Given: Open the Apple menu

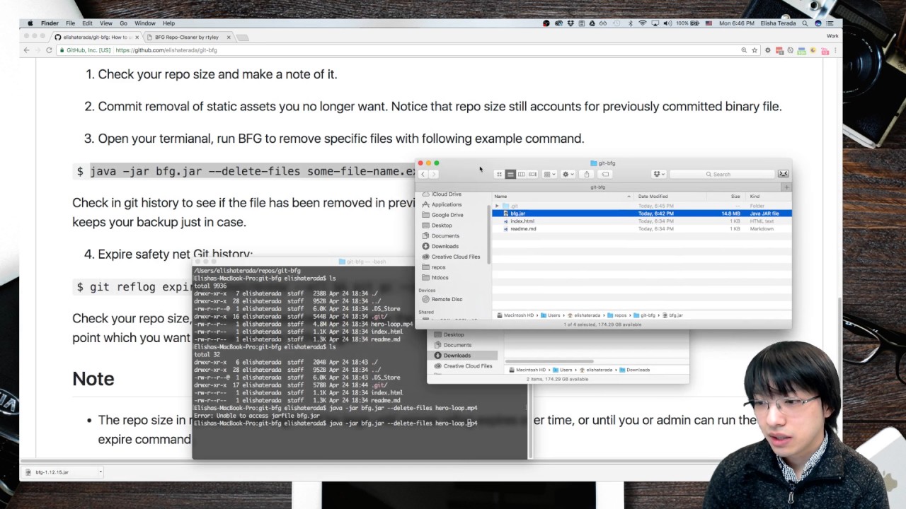Looking at the screenshot, I should pyautogui.click(x=29, y=23).
